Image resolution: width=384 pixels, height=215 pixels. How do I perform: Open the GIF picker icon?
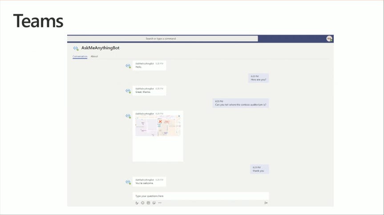[x=149, y=203]
